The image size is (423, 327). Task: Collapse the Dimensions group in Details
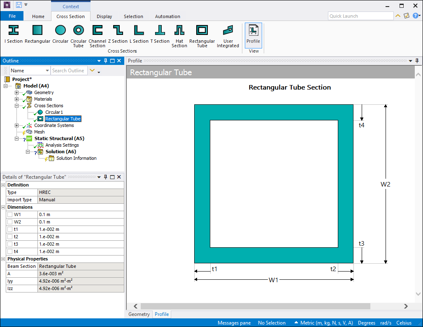[x=3, y=207]
